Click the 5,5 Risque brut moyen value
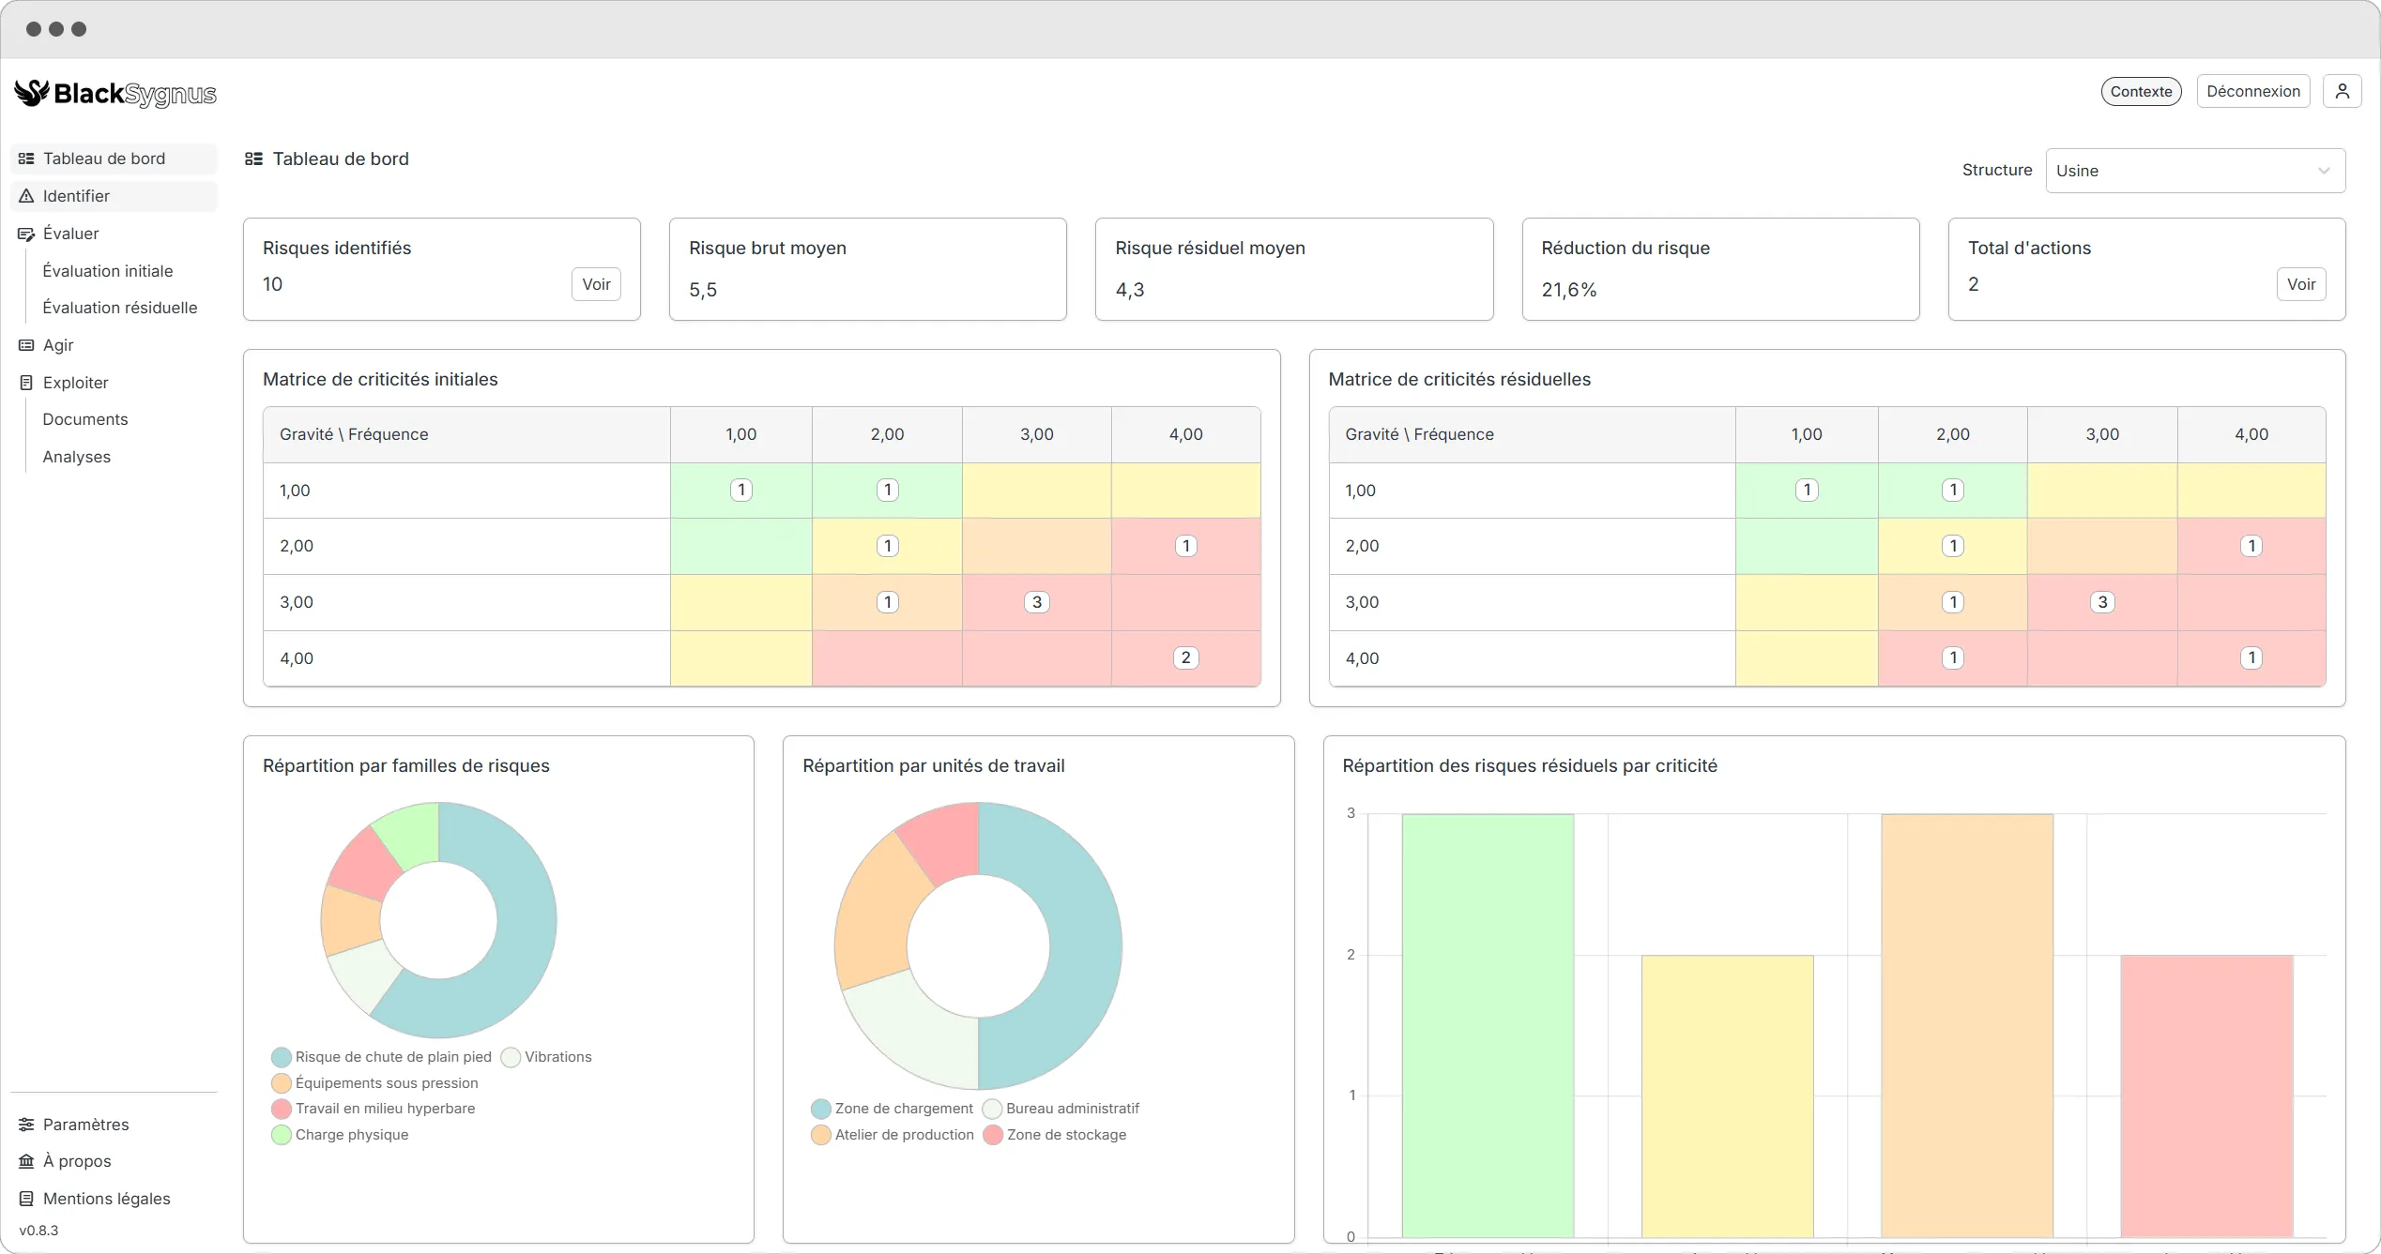The image size is (2381, 1254). pyautogui.click(x=703, y=290)
